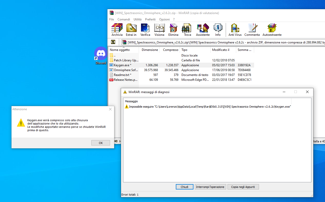This screenshot has height=202, width=325.
Task: Sort files by Tipo column
Action: [x=195, y=50]
